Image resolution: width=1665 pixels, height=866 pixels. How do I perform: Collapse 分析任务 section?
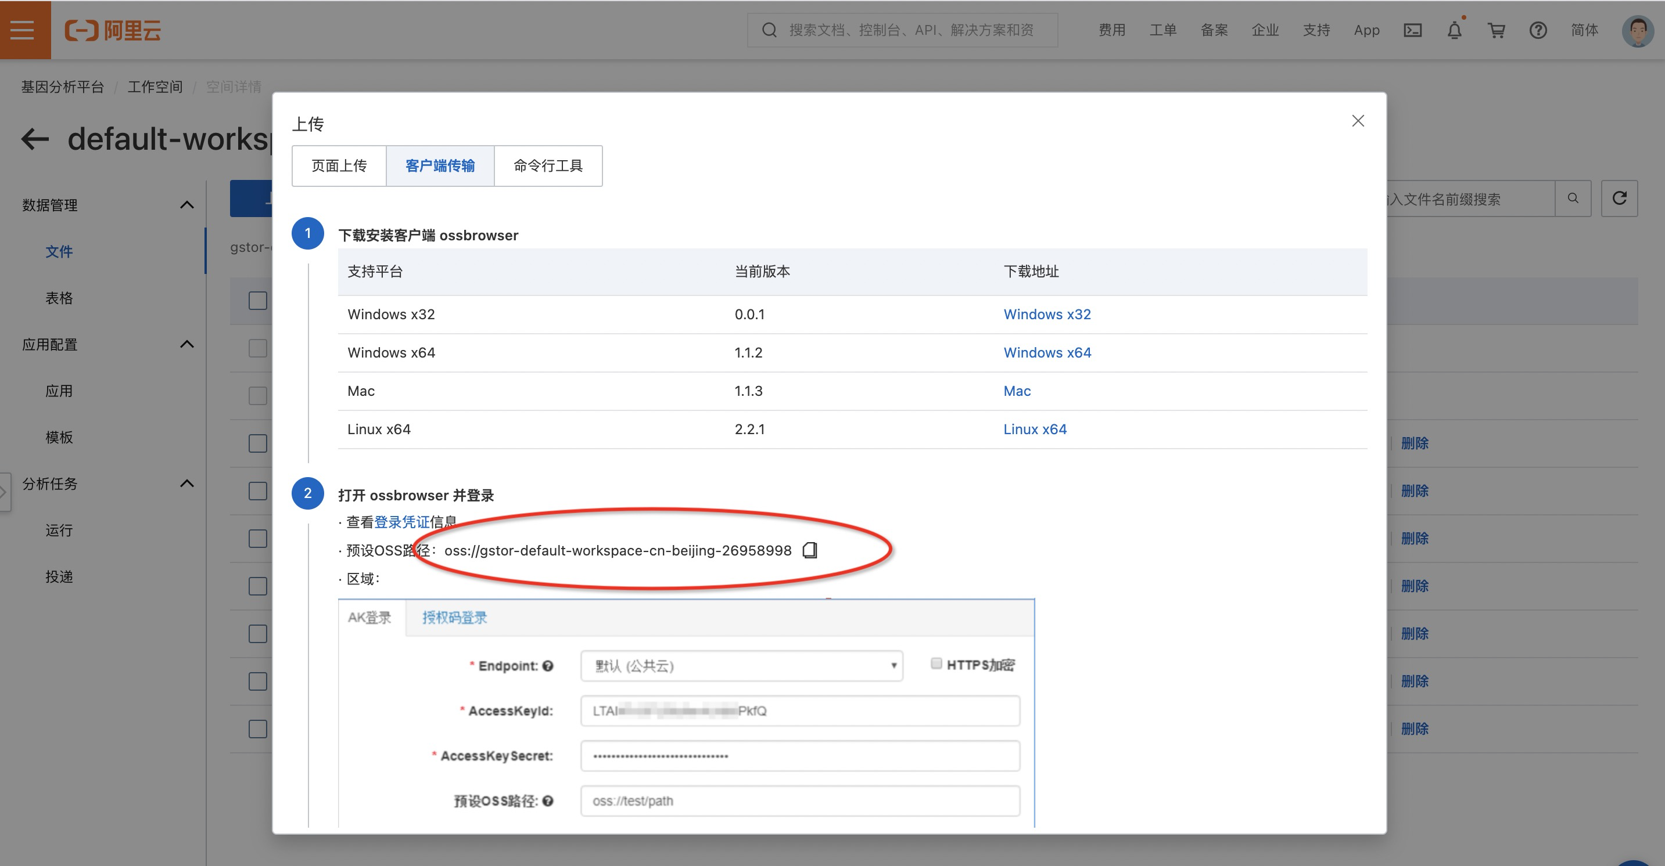point(187,483)
